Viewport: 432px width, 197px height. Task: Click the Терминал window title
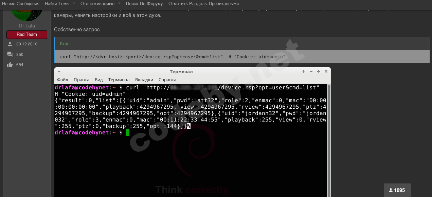pyautogui.click(x=181, y=71)
